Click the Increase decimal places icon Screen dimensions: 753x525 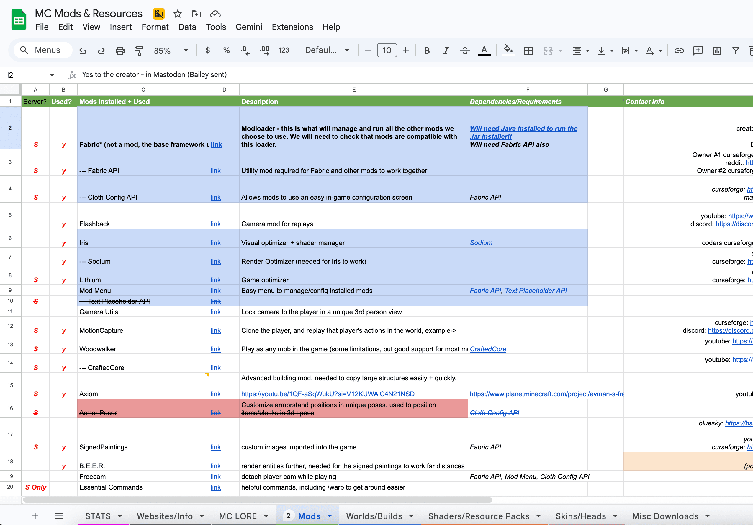pyautogui.click(x=264, y=50)
